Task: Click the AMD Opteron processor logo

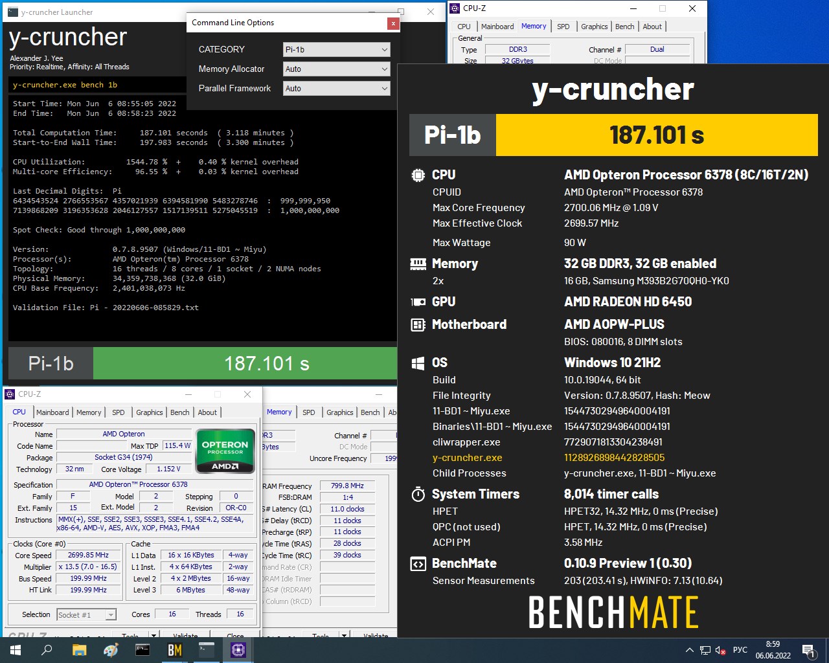Action: pyautogui.click(x=225, y=451)
